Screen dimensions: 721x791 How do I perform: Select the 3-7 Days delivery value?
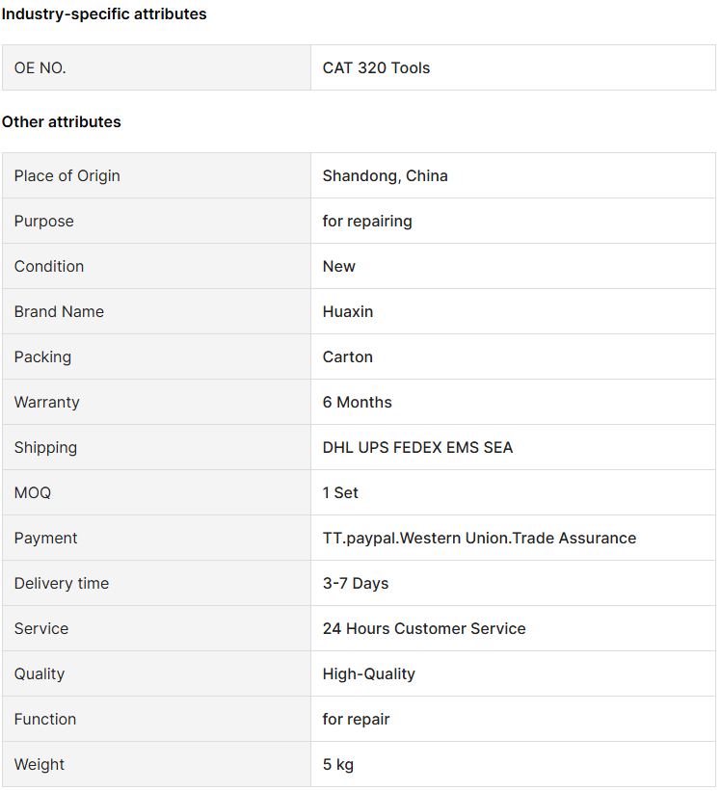[x=356, y=583]
